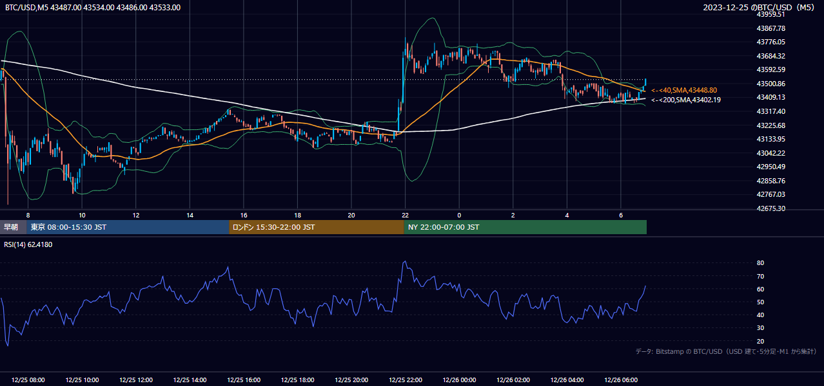The width and height of the screenshot is (824, 386).
Task: Click the bottom time label 12/26 06:00
Action: click(x=620, y=380)
